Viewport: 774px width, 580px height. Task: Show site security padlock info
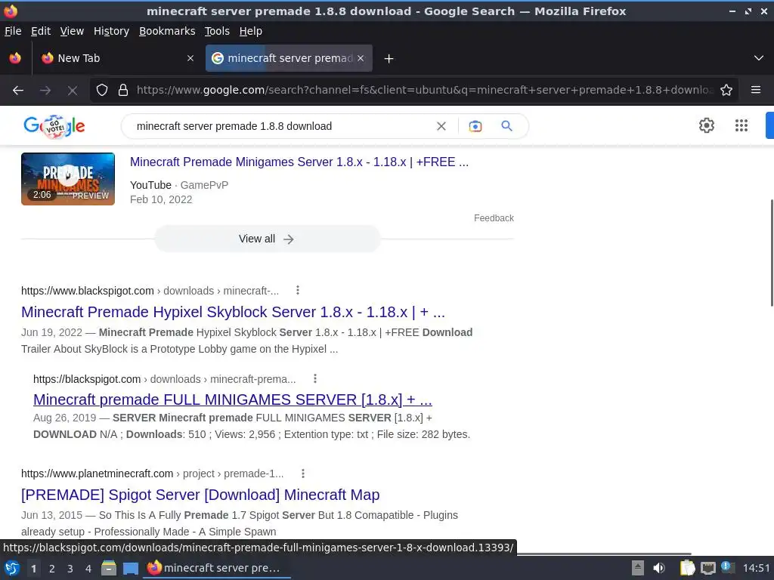(123, 90)
